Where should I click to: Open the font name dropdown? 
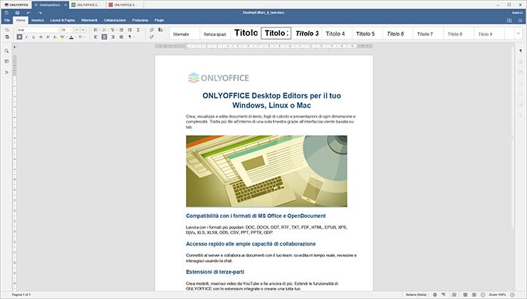[56, 30]
